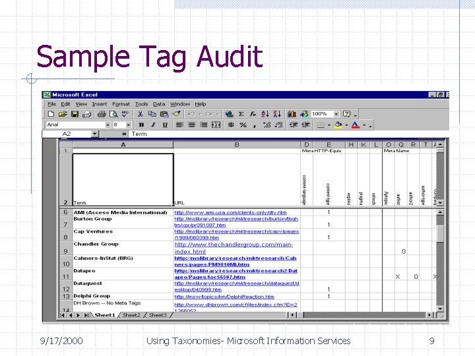Open the Borders dropdown arrow
Screen dimensions: 475x356
(329, 125)
